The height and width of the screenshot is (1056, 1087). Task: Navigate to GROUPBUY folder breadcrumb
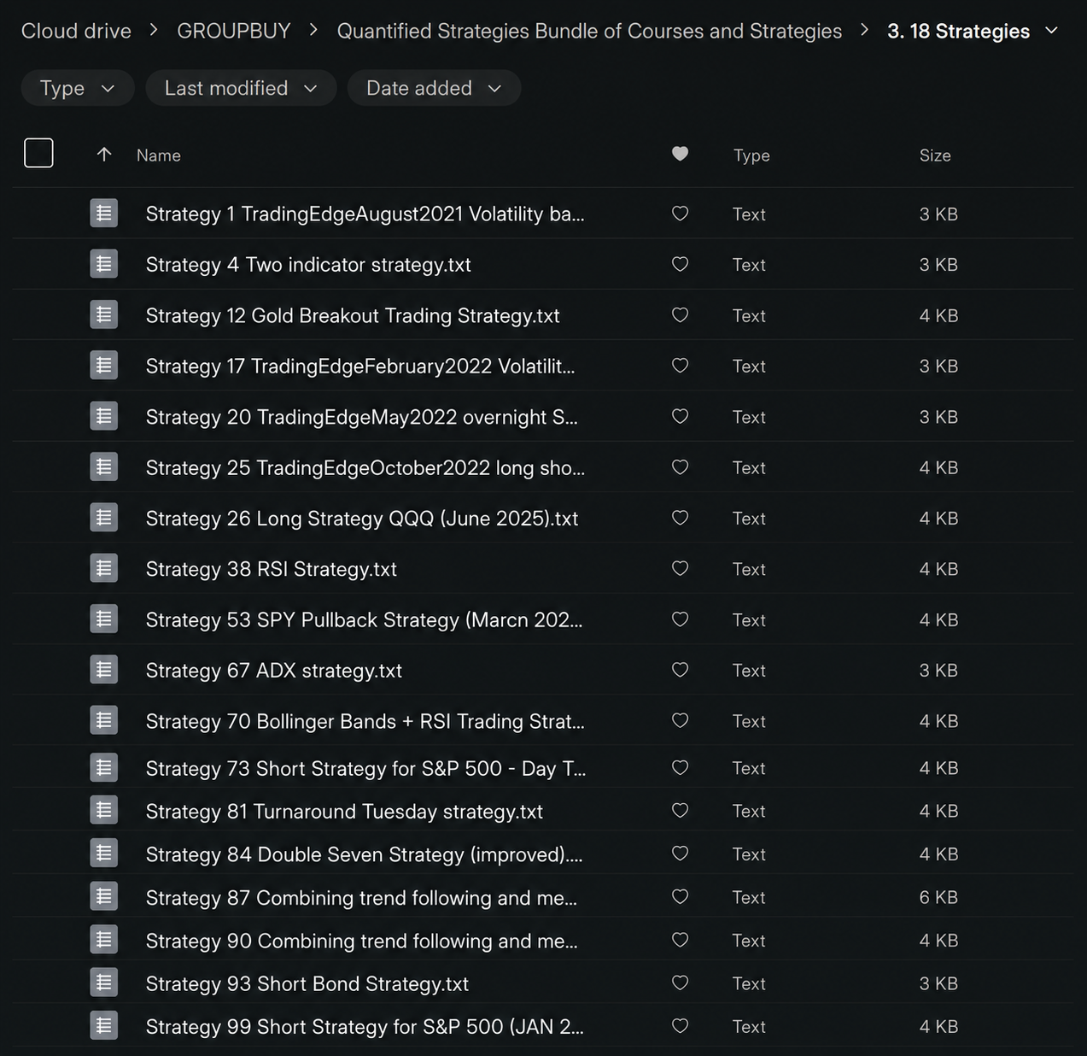point(233,31)
